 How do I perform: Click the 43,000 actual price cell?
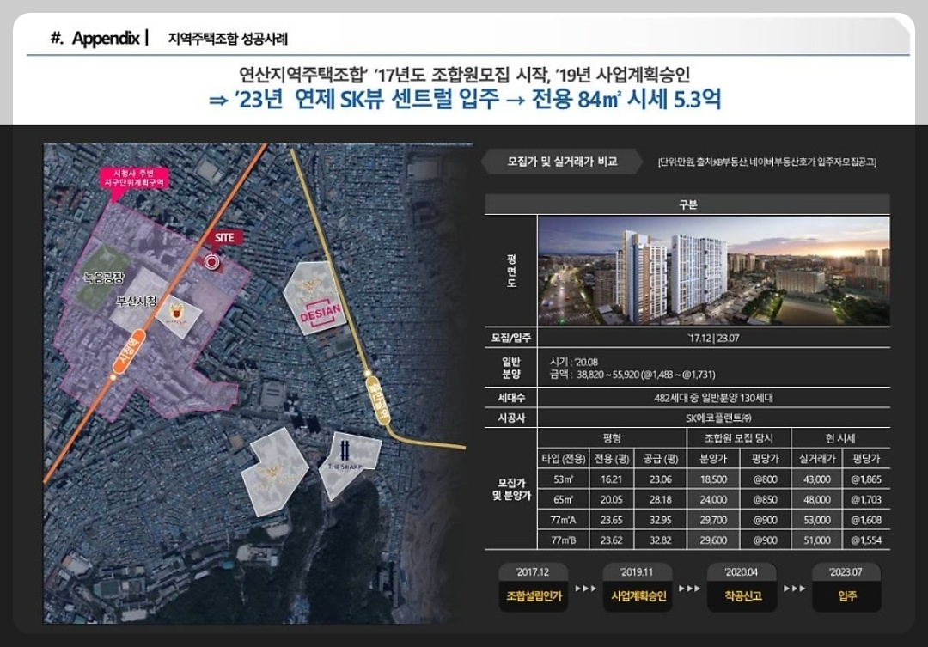[817, 479]
